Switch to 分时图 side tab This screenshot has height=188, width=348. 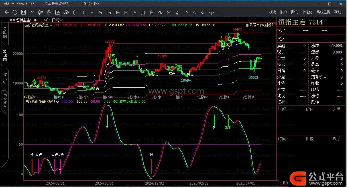tap(5, 33)
